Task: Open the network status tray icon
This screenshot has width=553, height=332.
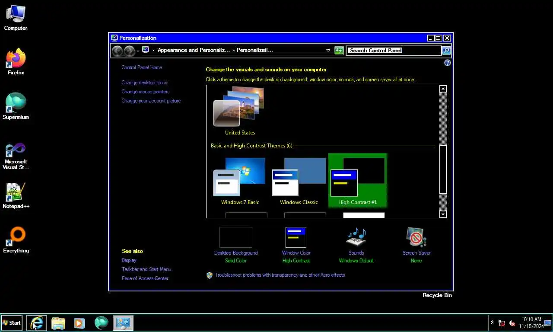Action: (502, 323)
